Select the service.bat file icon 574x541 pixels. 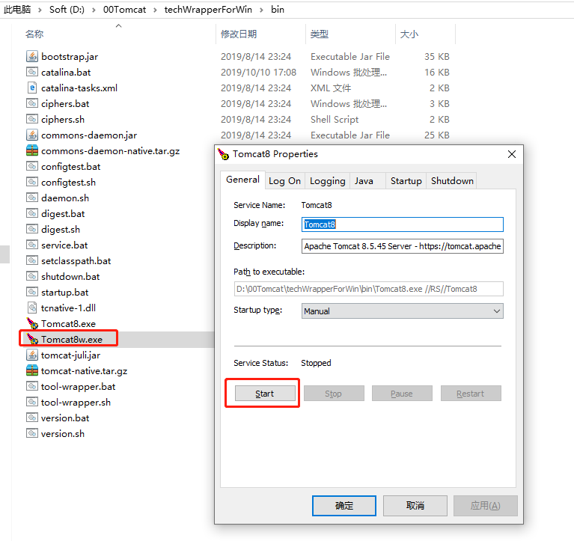point(32,245)
